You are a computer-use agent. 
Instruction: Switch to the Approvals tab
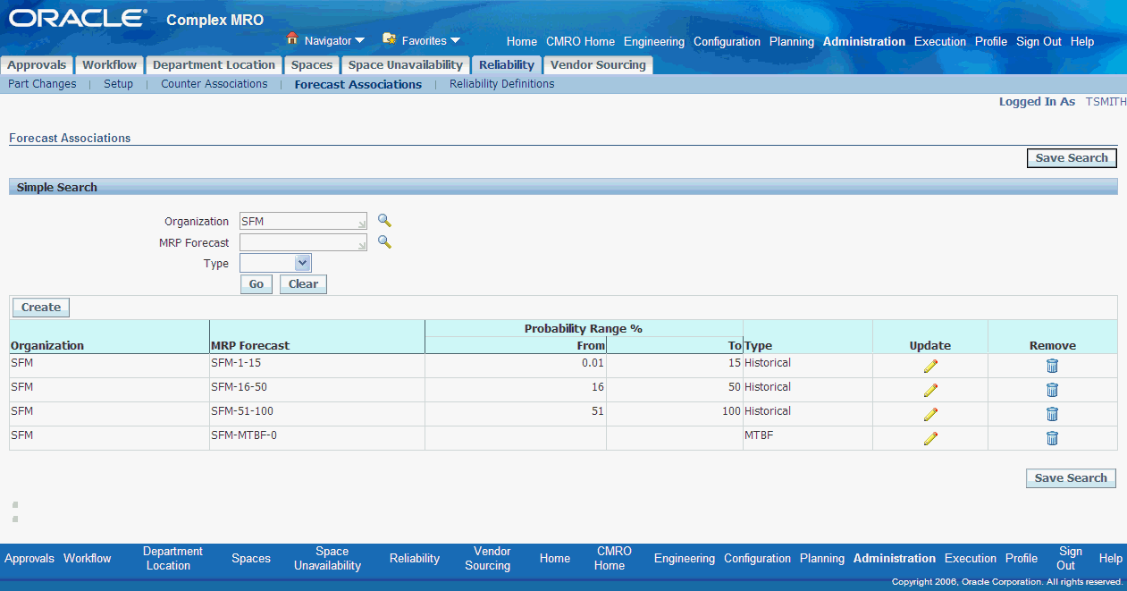37,65
